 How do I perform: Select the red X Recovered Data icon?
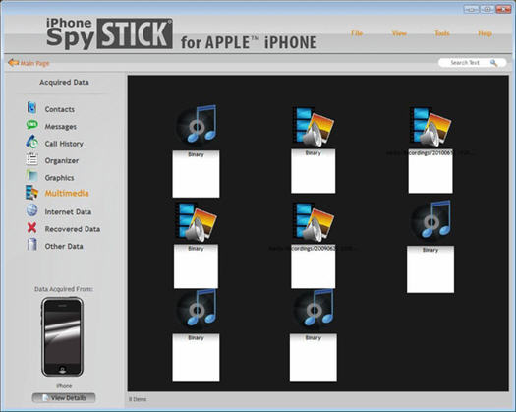31,227
